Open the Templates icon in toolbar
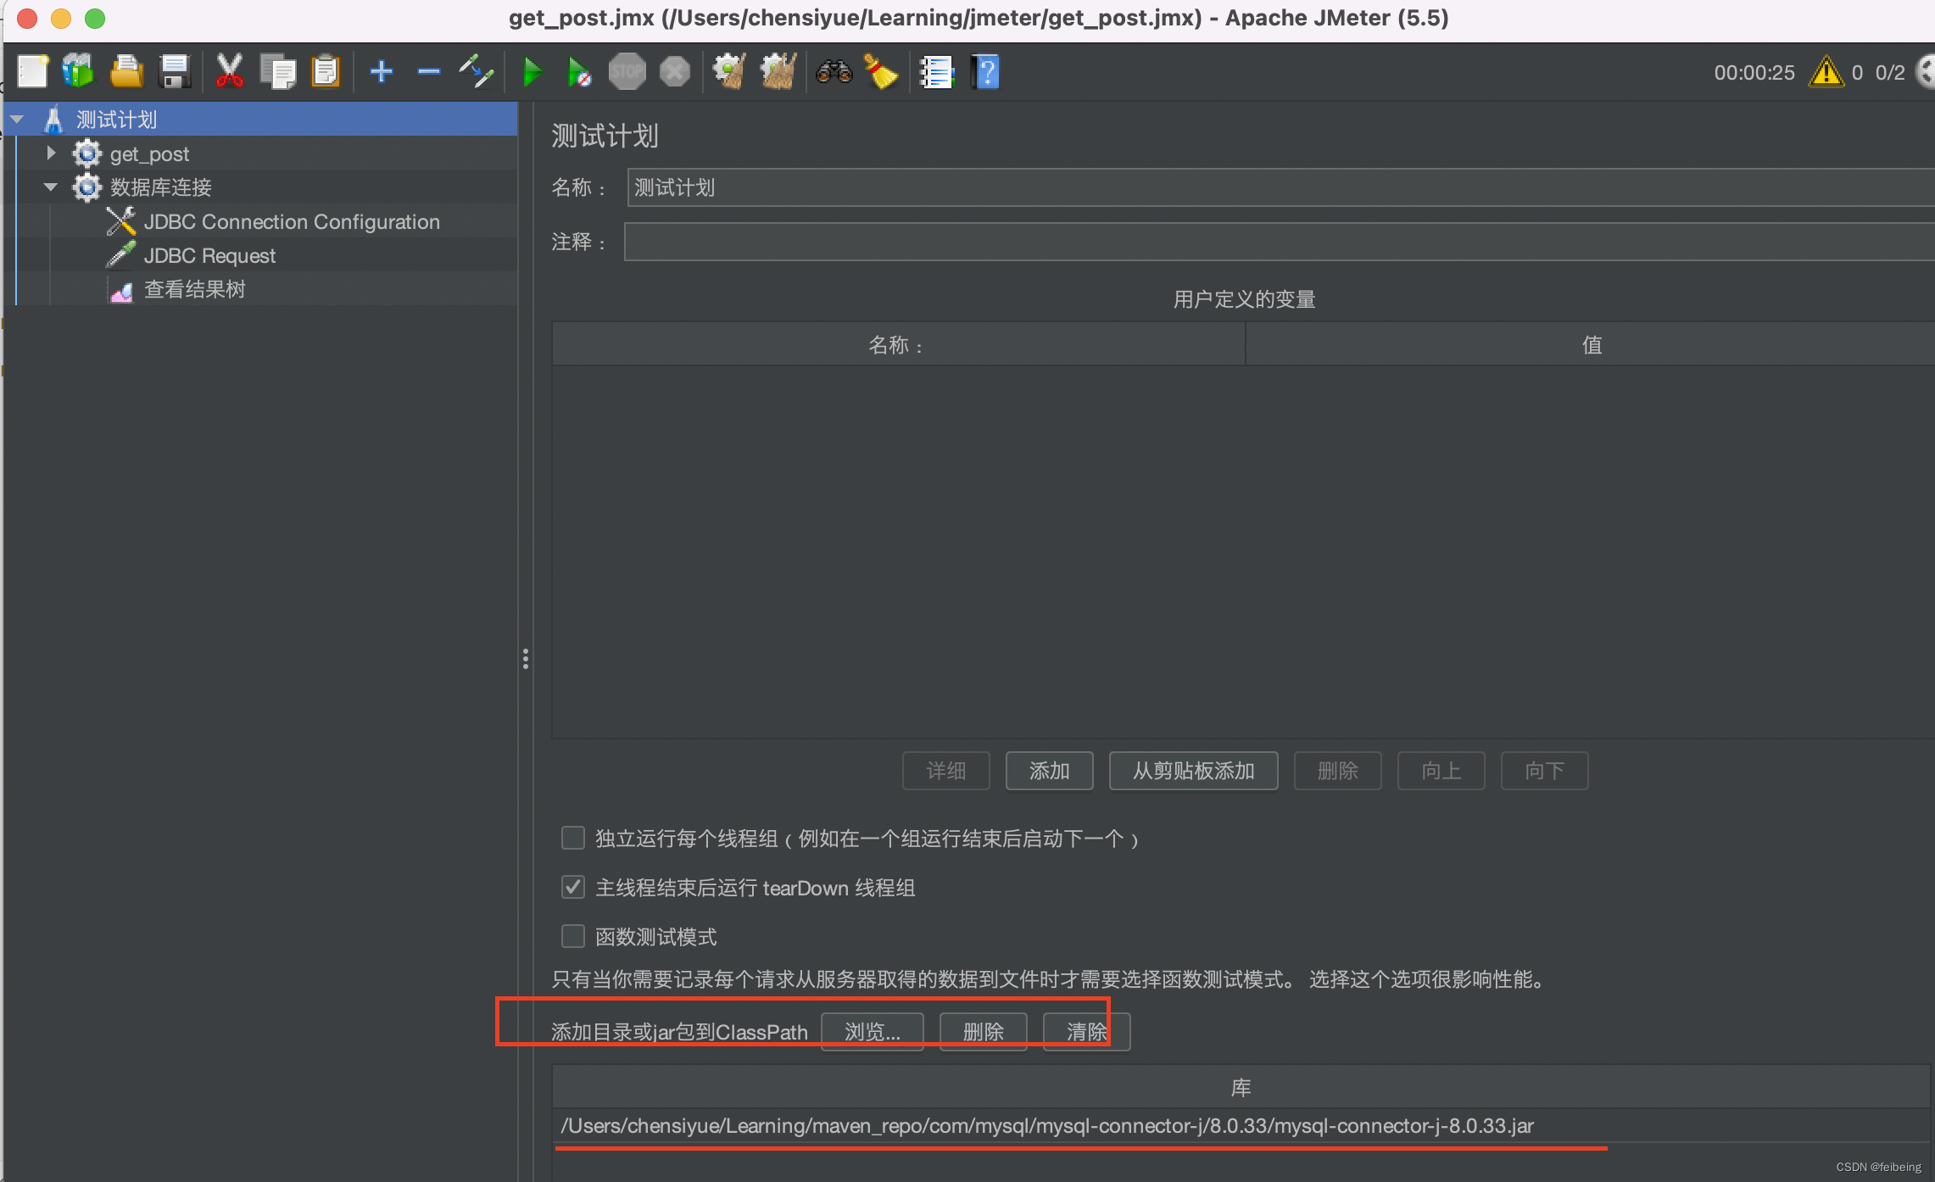 [x=78, y=72]
